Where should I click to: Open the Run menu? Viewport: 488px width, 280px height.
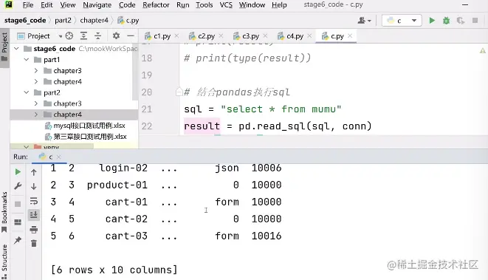(182, 5)
